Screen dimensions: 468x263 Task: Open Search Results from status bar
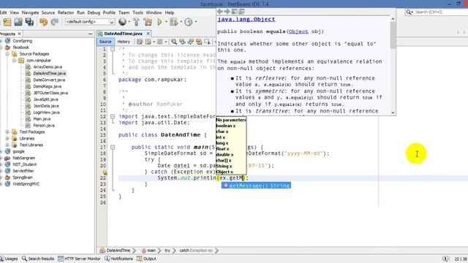coord(38,259)
